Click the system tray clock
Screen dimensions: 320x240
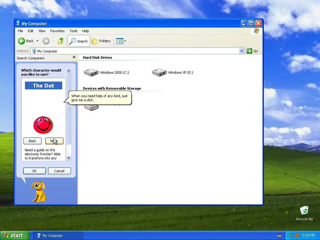point(308,236)
